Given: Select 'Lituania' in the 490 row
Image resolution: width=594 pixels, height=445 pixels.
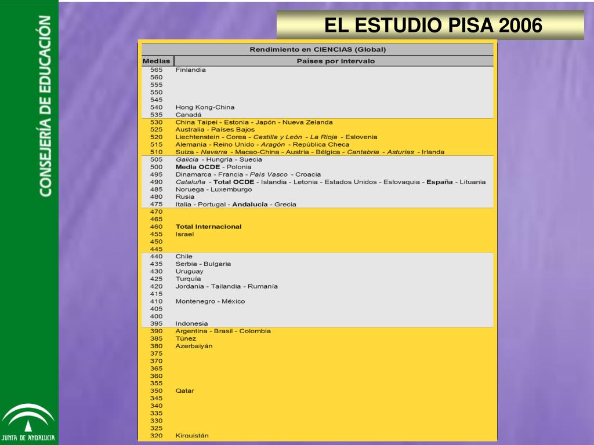Looking at the screenshot, I should pos(472,182).
